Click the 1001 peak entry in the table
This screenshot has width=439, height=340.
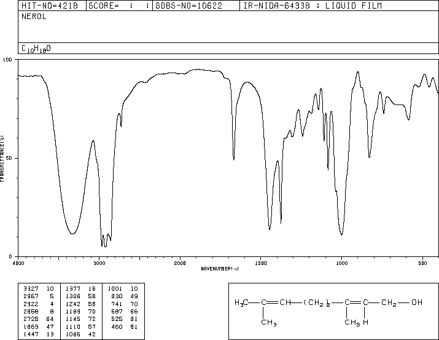click(x=115, y=289)
